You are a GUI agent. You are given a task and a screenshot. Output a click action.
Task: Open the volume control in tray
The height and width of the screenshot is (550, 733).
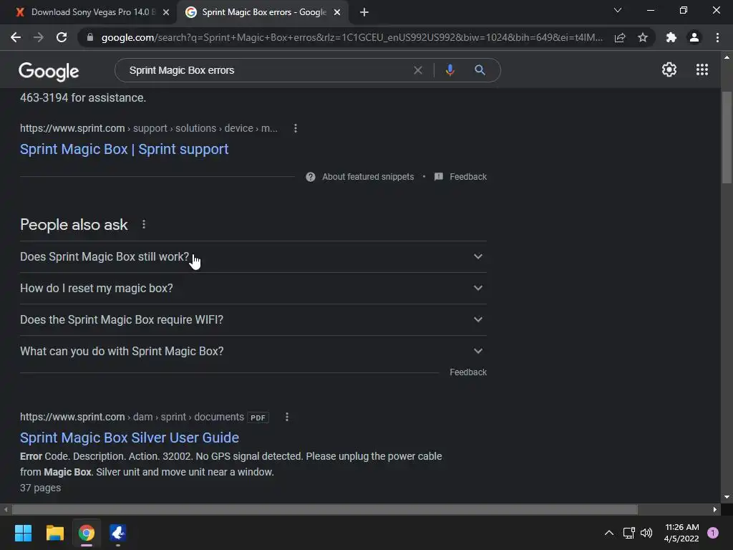tap(646, 533)
